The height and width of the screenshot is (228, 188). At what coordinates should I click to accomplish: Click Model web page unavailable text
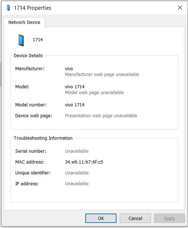tap(94, 93)
